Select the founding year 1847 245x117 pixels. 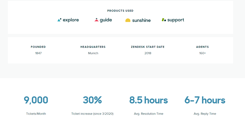(38, 53)
